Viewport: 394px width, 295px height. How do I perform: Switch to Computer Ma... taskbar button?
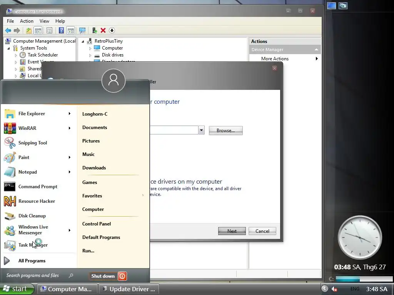(67, 289)
